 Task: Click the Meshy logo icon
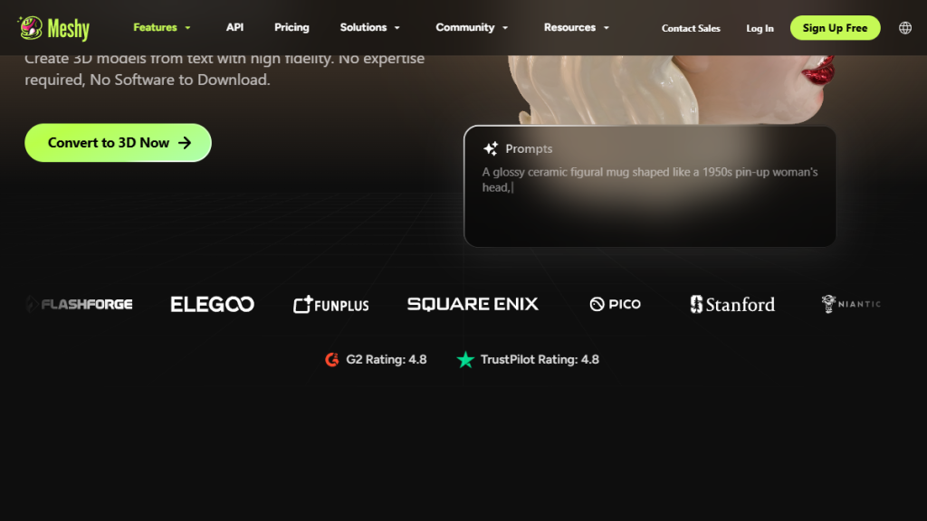coord(30,28)
